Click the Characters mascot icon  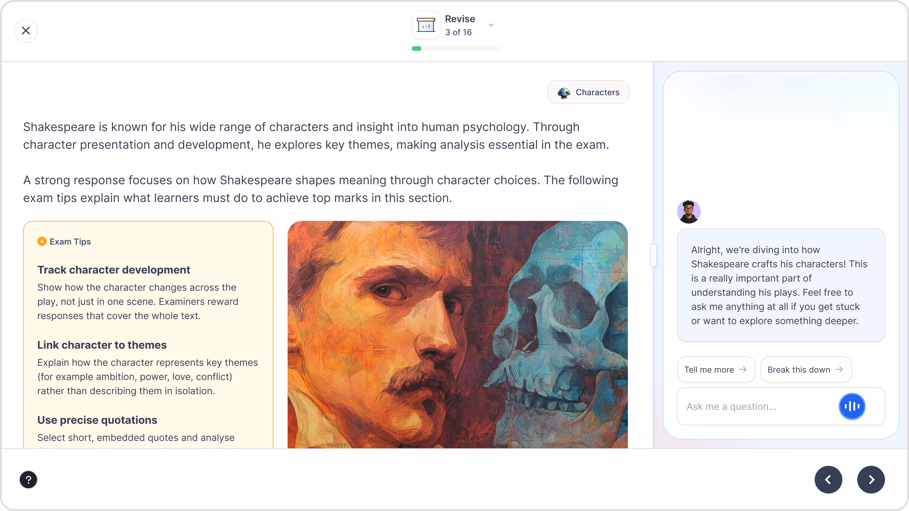[563, 92]
